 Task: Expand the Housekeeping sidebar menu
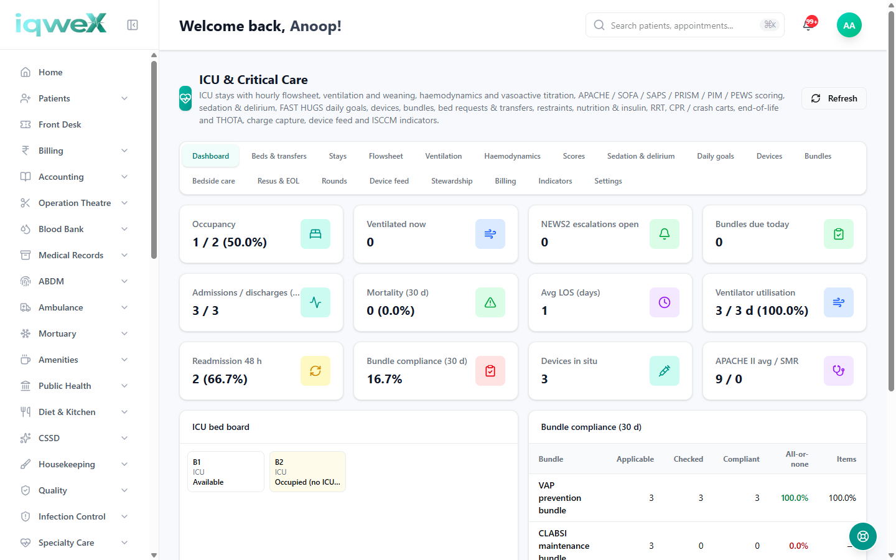[75, 464]
